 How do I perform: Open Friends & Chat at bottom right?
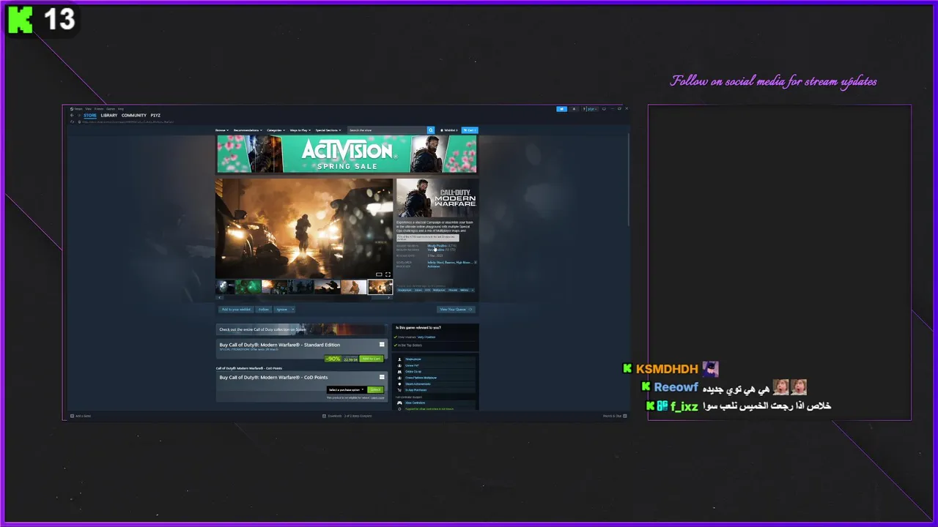615,416
